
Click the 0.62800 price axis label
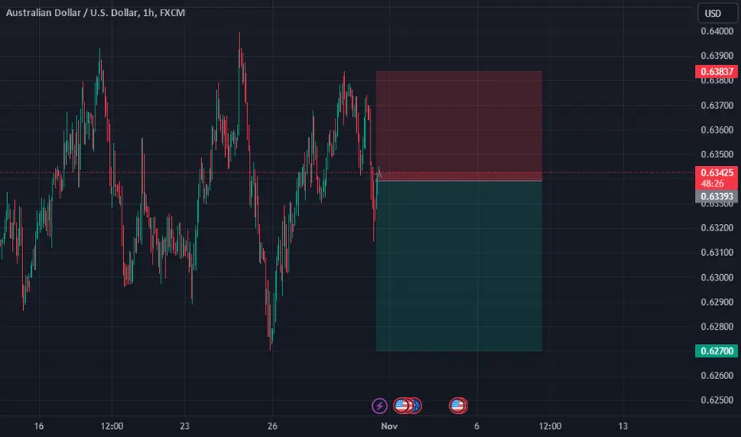[x=717, y=327]
